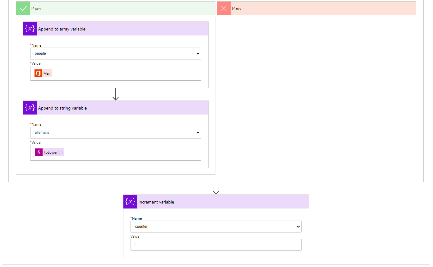The width and height of the screenshot is (433, 267).
Task: Click the Append to array variable icon
Action: [x=30, y=29]
